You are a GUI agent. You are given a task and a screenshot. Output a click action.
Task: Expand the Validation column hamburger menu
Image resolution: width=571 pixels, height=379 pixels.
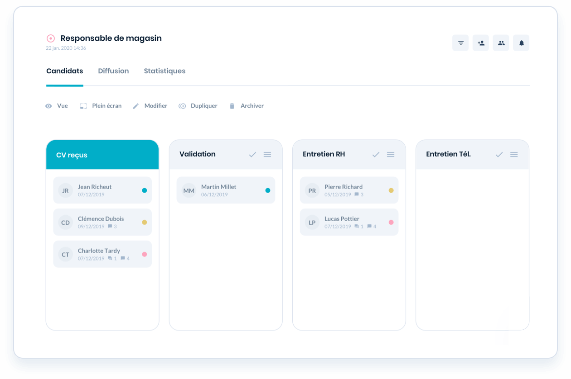[x=267, y=155]
